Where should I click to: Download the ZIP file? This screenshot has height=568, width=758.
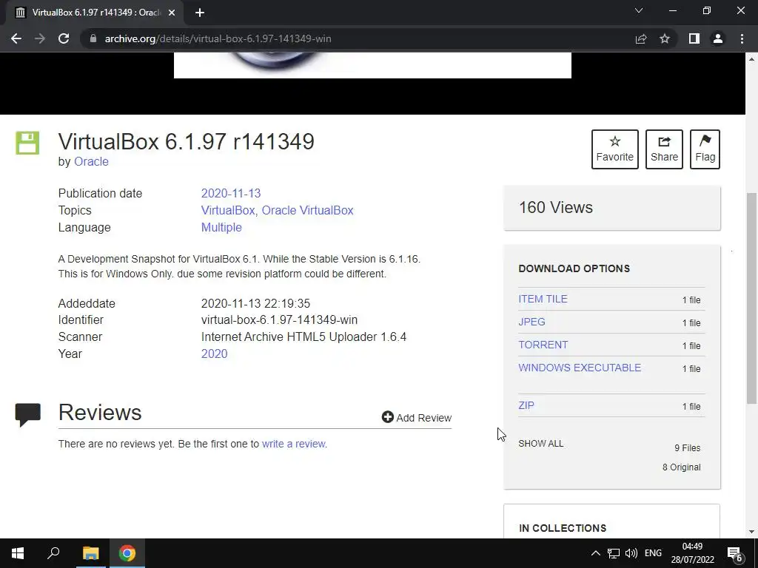point(526,405)
